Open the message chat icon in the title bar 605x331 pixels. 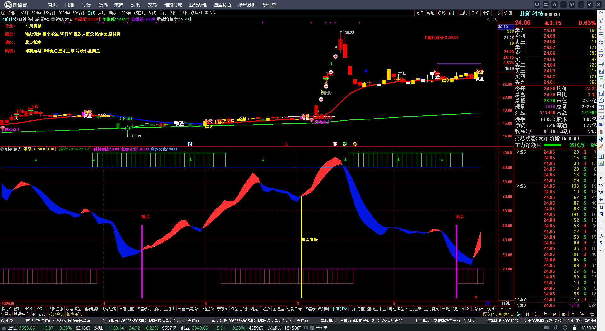[x=537, y=4]
